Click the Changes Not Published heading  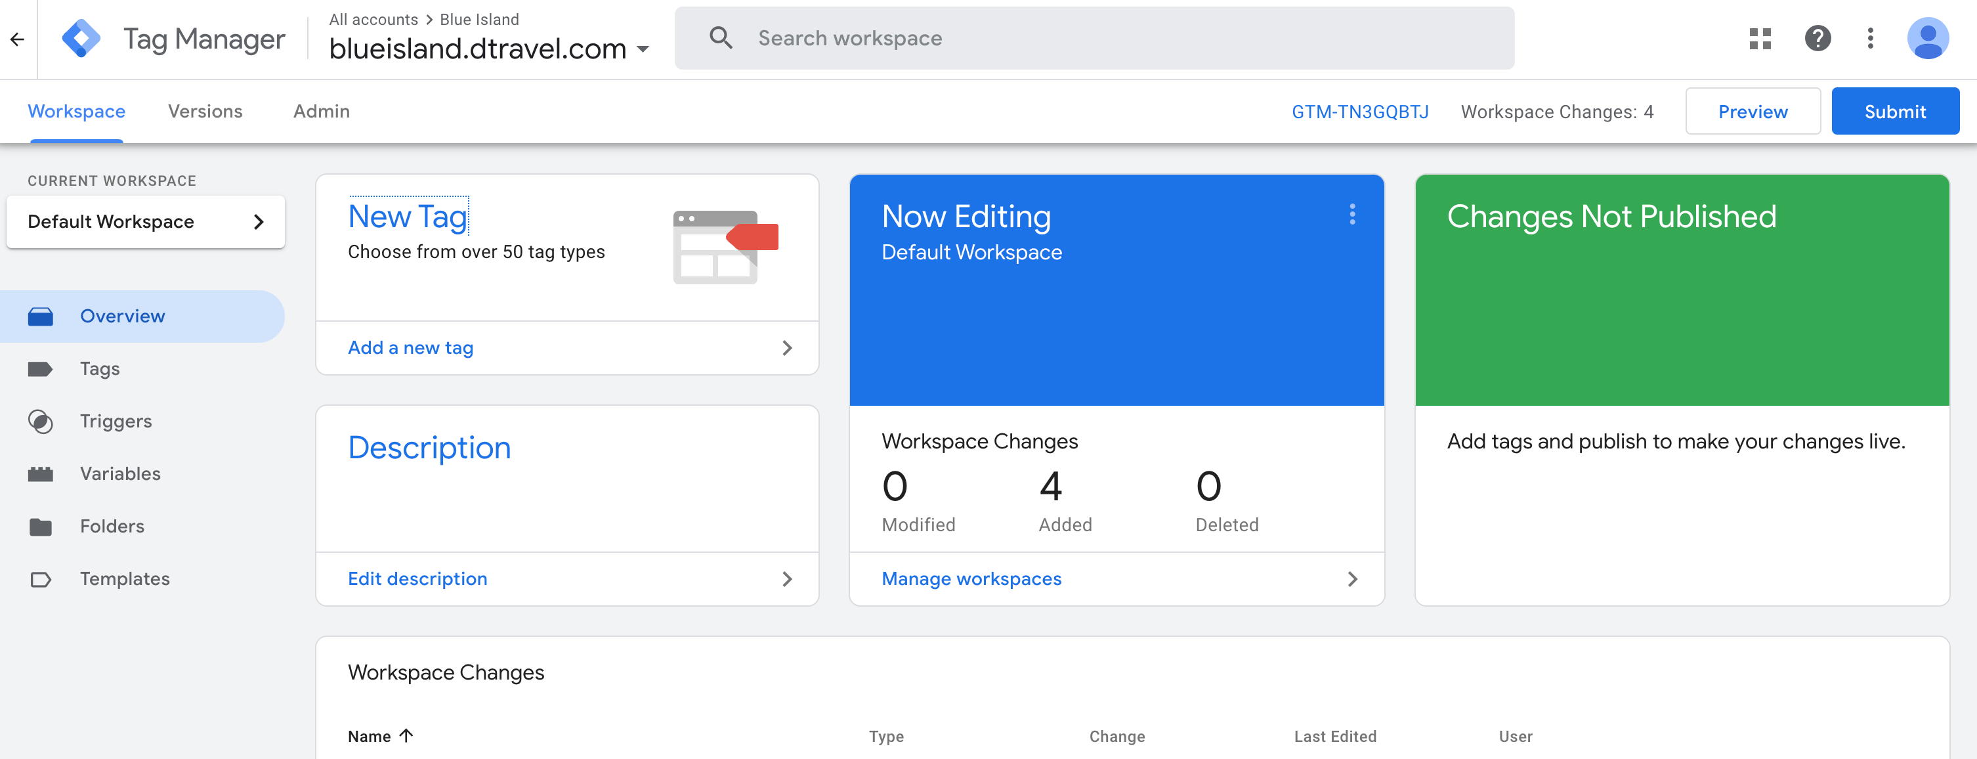click(1611, 217)
